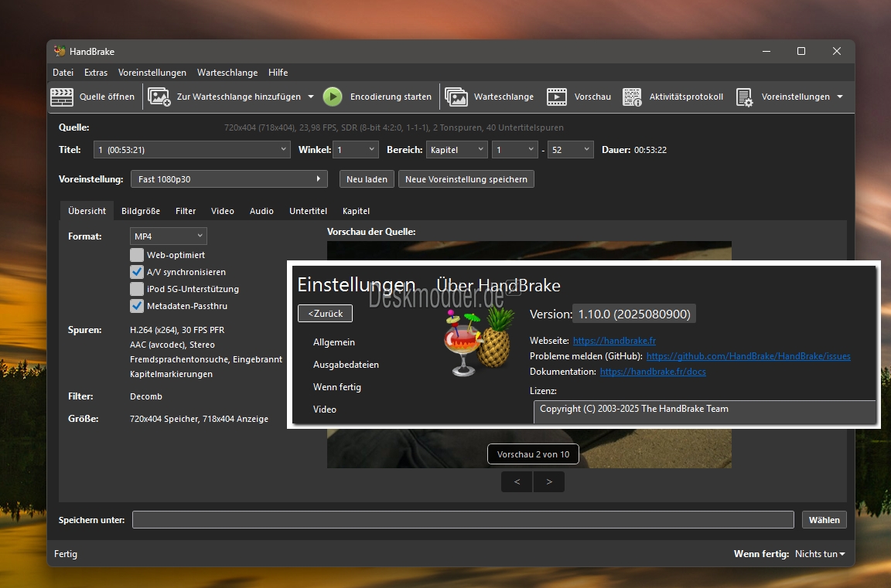Select the Übersicht tab
This screenshot has height=588, width=891.
point(87,211)
